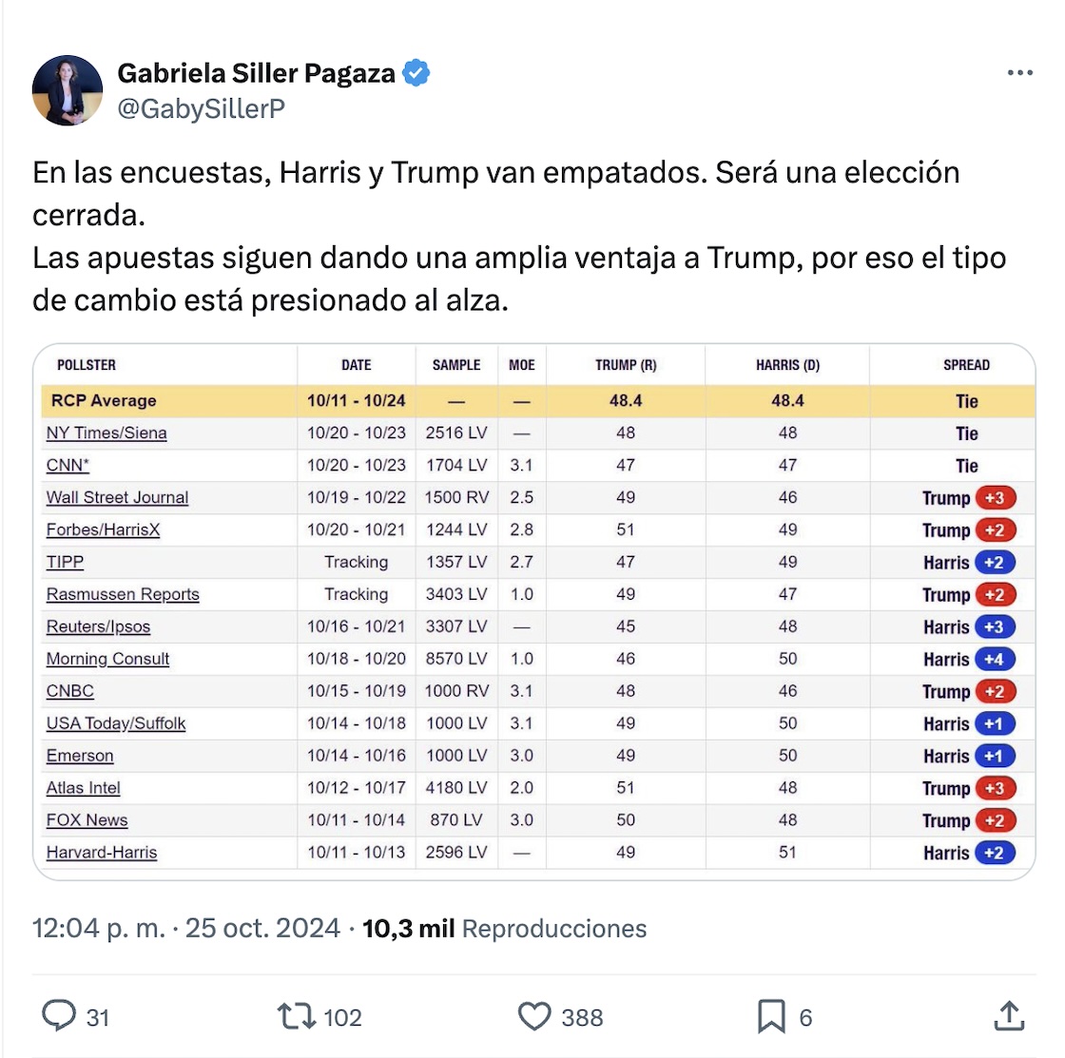Click the red Trump +3 badge for Atlas Intel
The width and height of the screenshot is (1065, 1058).
(995, 788)
